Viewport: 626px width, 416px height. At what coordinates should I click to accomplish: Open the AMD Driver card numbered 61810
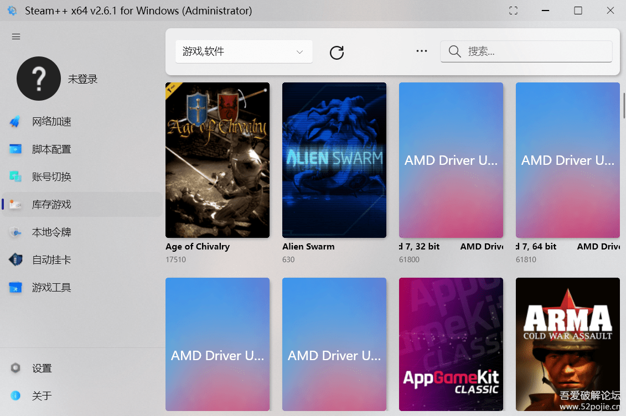[x=568, y=160]
